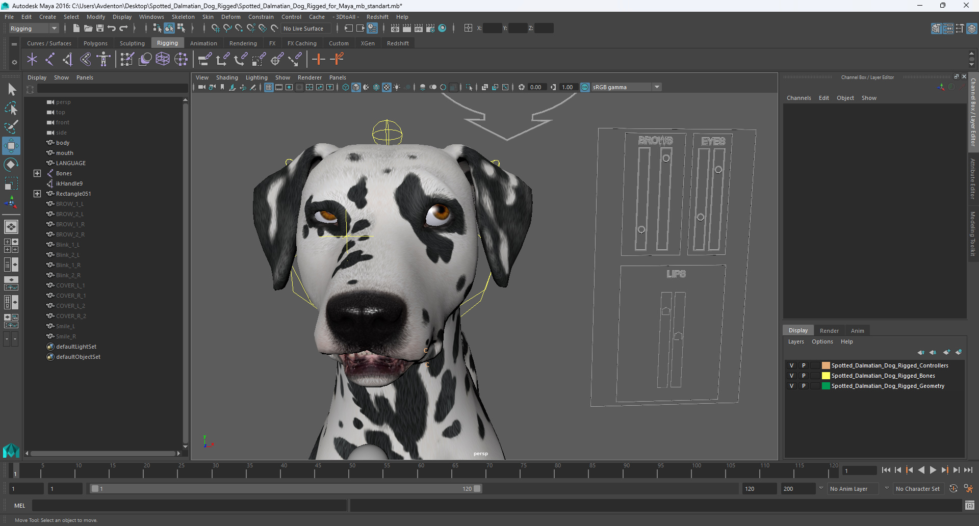Click the HumanIK skeleton shelf icon
Screen dimensions: 979x526
(104, 60)
